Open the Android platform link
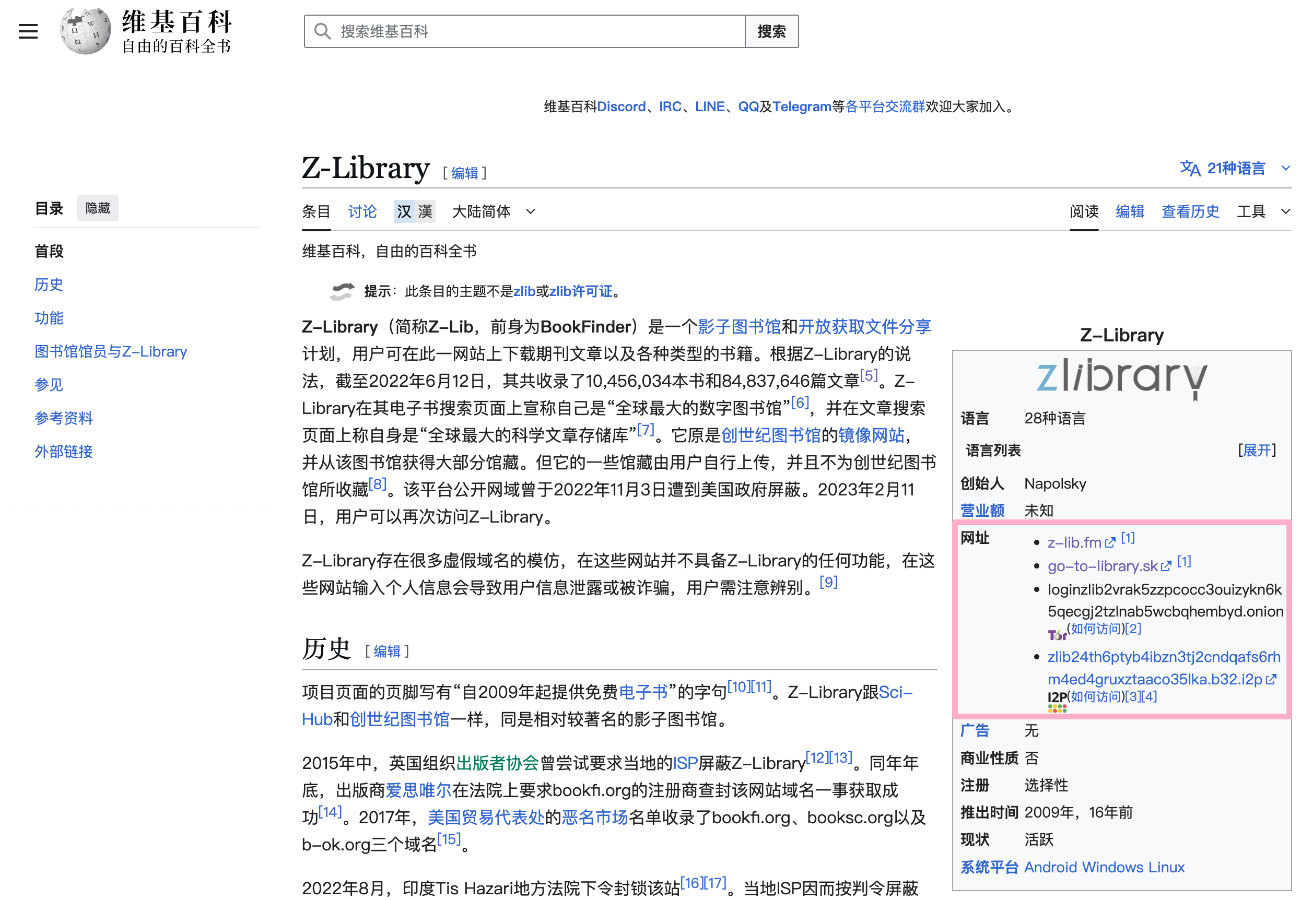Screen dimensions: 1313x900 pos(1050,867)
